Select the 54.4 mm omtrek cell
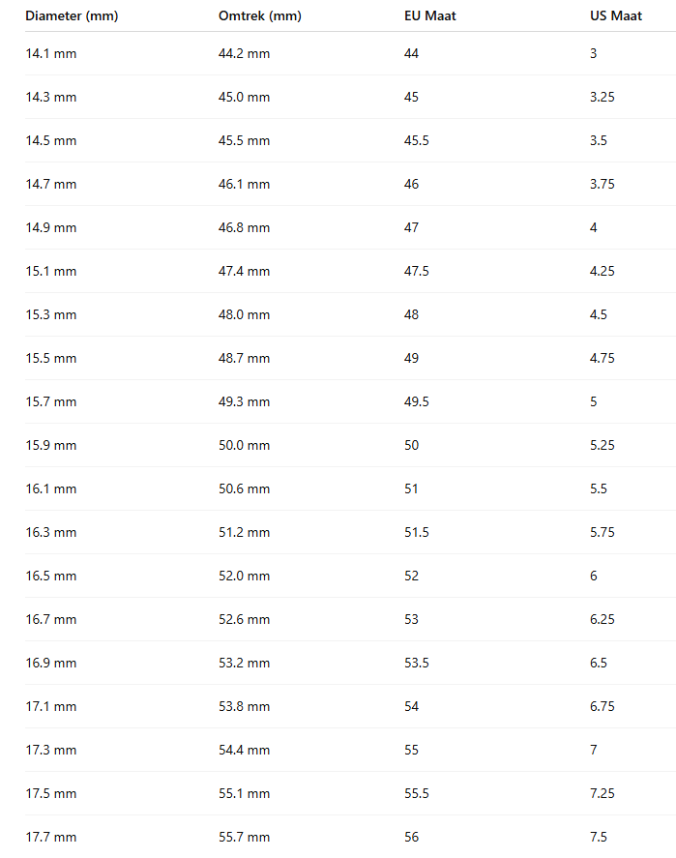This screenshot has width=676, height=858. tap(244, 750)
